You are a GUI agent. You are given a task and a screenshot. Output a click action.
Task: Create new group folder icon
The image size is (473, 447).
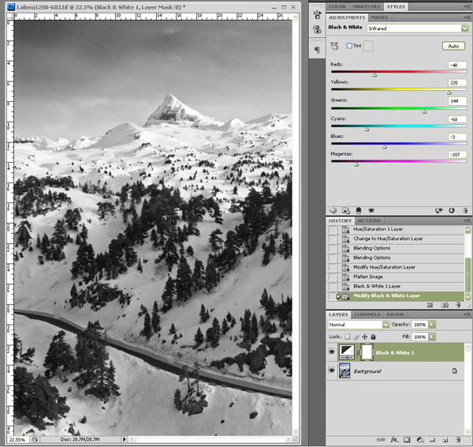tap(432, 439)
